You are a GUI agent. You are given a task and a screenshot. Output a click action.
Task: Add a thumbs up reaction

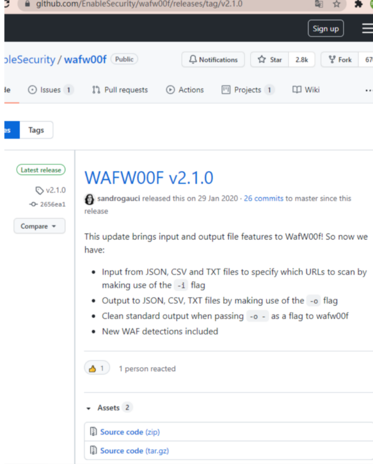click(97, 369)
